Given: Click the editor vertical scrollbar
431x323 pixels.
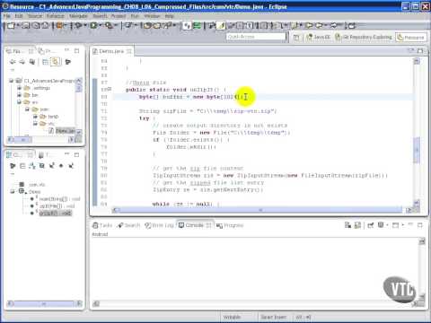Looking at the screenshot, I should pos(417,151).
